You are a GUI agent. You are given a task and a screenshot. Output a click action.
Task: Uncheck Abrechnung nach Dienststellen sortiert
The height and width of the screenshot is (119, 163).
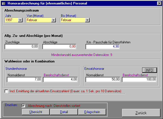(23, 106)
